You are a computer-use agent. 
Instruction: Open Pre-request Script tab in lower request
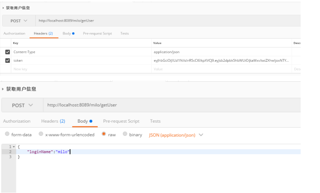coord(121,121)
